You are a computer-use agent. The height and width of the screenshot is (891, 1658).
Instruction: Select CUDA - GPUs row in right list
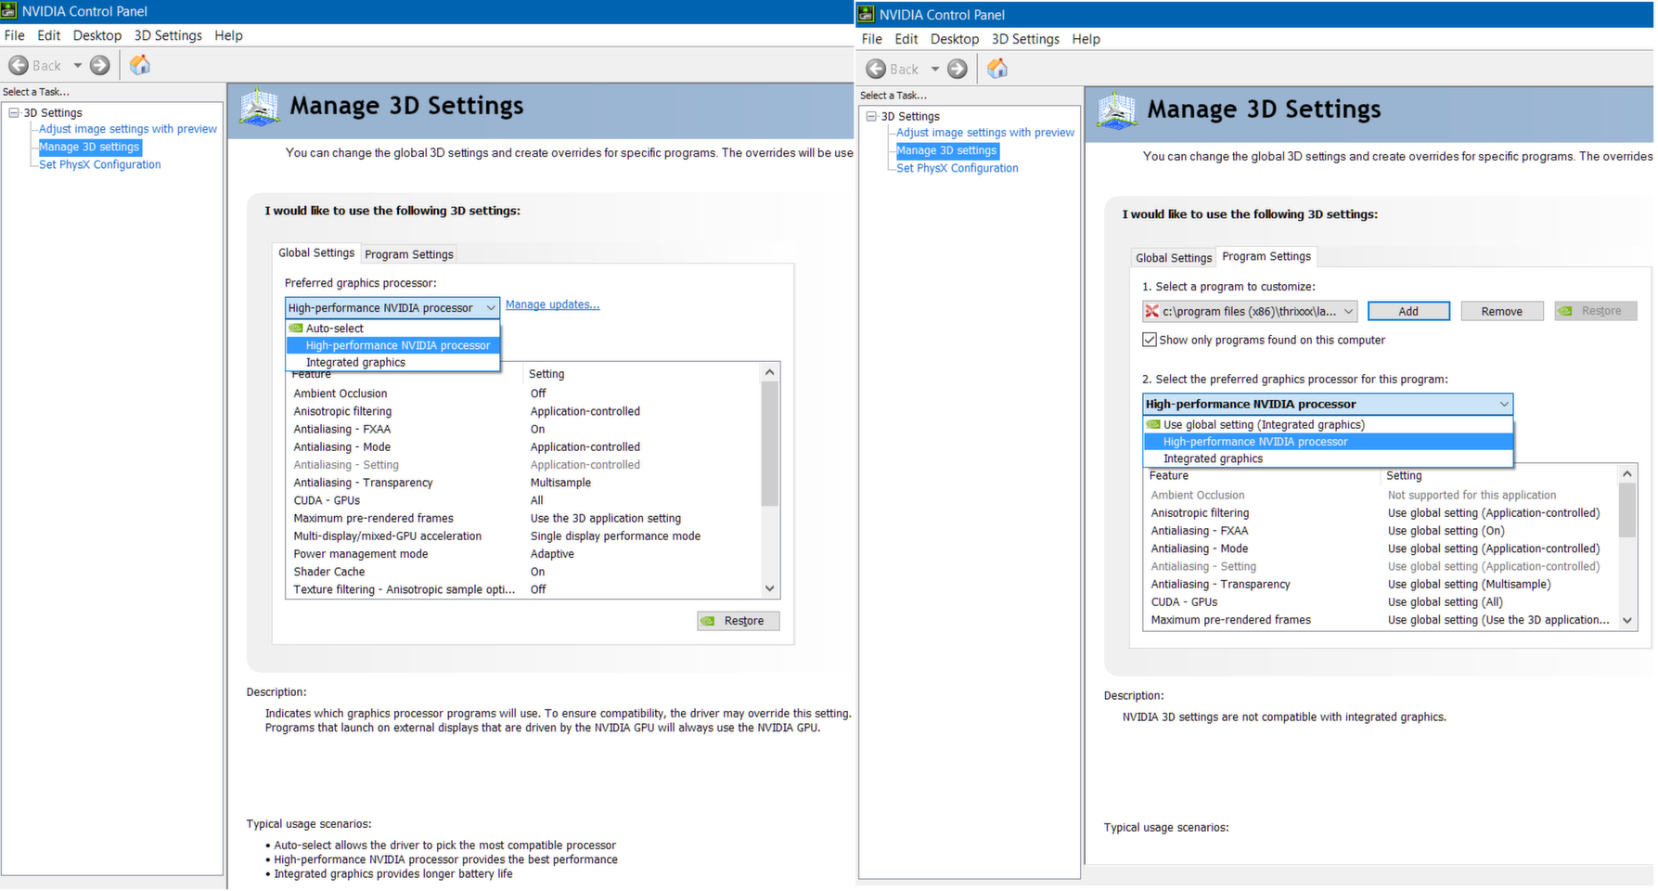1381,602
